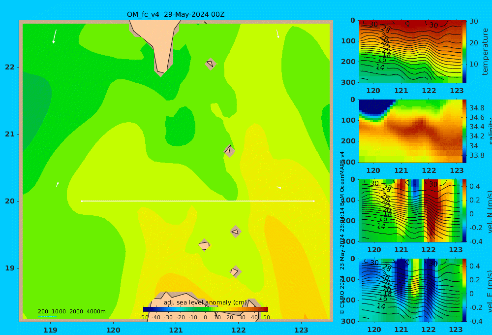Click the 123 longitude label below main map
Screen dimensions: 492x335
click(302, 330)
